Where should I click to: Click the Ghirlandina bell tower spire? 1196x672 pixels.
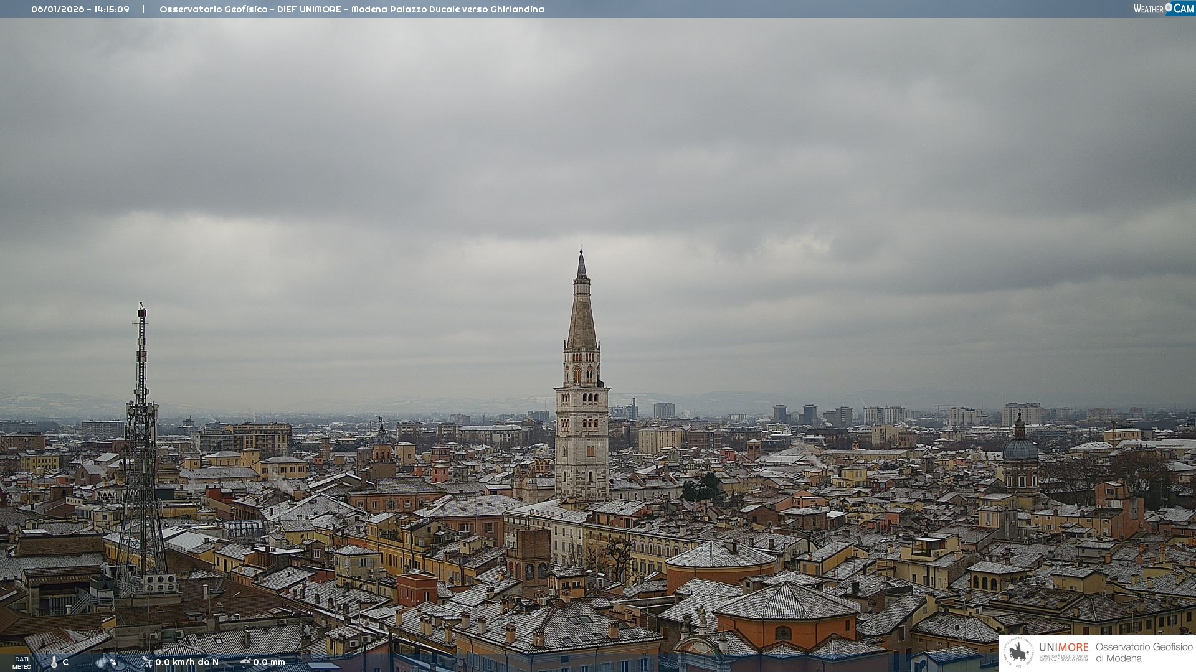[582, 311]
